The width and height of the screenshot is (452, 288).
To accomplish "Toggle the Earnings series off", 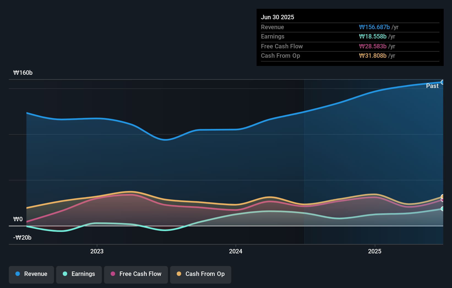I will click(79, 274).
